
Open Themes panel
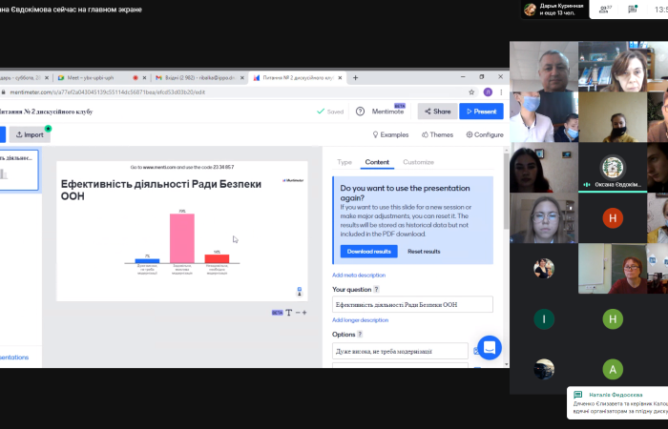(436, 135)
